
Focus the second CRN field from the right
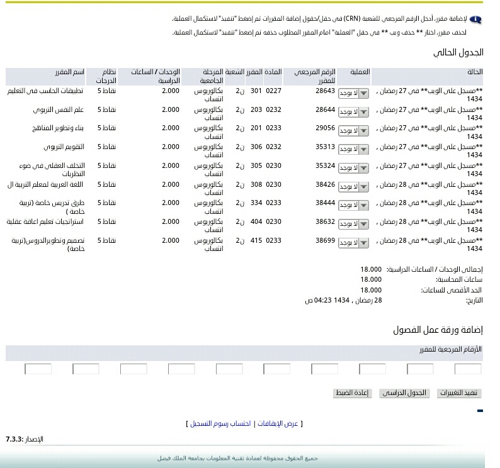tap(420, 369)
